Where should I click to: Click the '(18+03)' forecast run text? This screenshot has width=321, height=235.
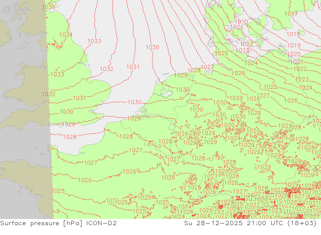(302, 223)
